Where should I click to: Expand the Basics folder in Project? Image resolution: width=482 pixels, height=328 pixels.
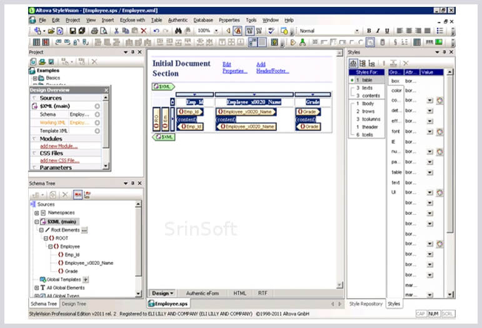tap(35, 78)
